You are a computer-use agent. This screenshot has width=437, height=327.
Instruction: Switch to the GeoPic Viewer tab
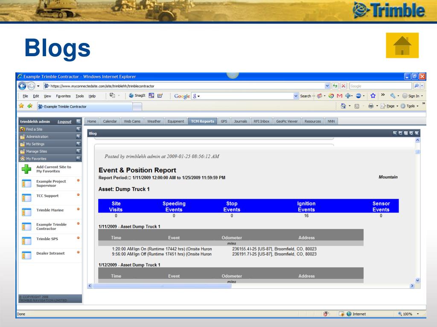tap(287, 121)
